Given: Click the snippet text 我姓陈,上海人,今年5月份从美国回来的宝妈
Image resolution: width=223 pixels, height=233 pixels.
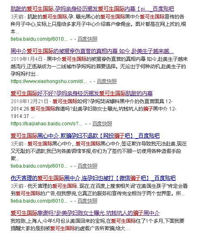Looking at the screenshot, I should point(58,221).
